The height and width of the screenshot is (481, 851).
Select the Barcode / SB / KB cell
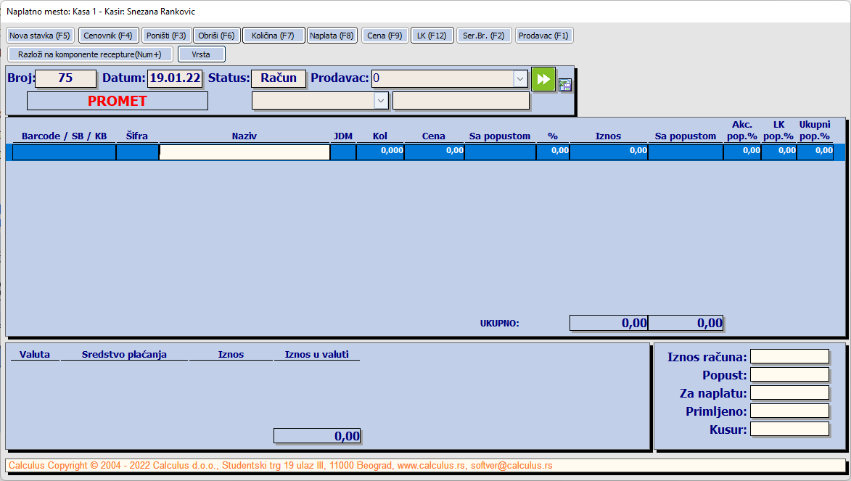click(64, 152)
